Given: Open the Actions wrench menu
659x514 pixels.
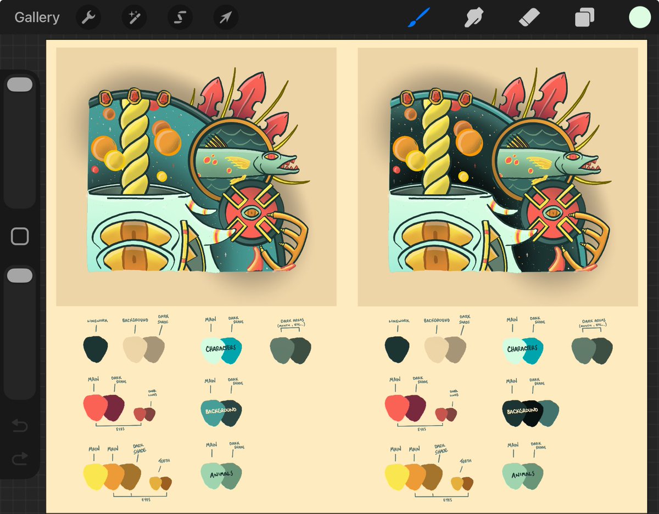Looking at the screenshot, I should (x=88, y=18).
